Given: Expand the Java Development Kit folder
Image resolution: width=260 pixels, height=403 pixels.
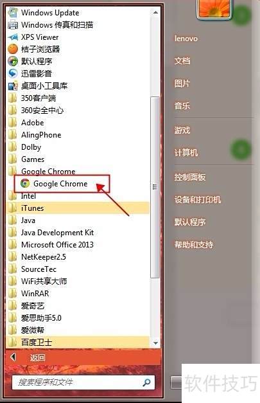Looking at the screenshot, I should point(77,233).
